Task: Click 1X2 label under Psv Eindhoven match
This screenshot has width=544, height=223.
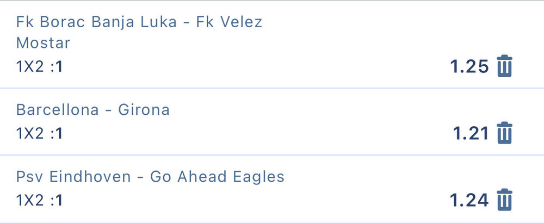Action: (x=30, y=201)
